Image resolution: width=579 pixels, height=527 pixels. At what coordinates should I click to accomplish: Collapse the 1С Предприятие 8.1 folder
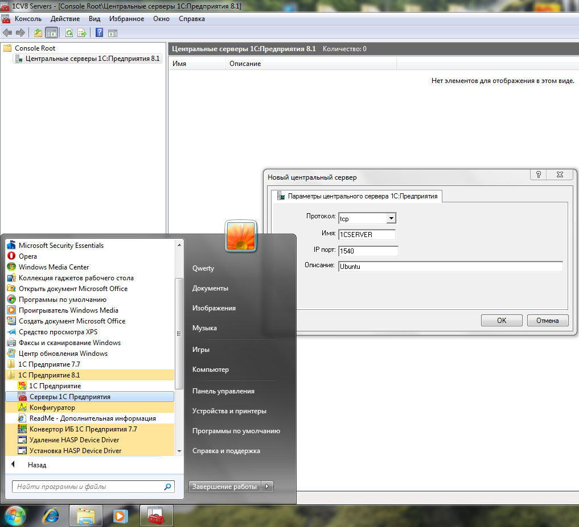tap(49, 375)
